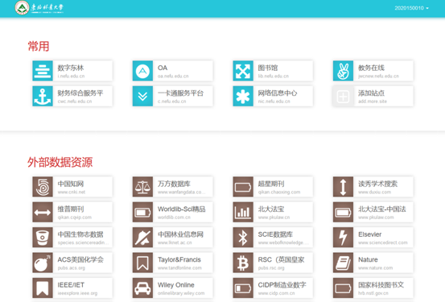Open the Wiley Online car icon tile
The image size is (445, 302).
pos(172,288)
